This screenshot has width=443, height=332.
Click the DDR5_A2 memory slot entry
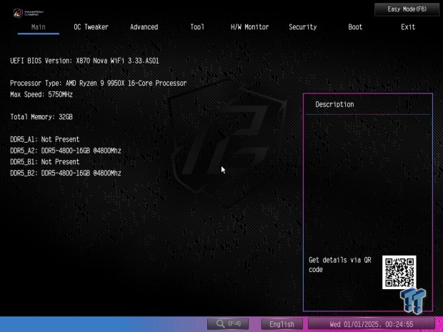pos(66,151)
